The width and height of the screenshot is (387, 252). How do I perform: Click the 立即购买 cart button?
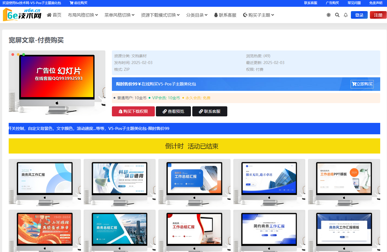click(x=362, y=84)
